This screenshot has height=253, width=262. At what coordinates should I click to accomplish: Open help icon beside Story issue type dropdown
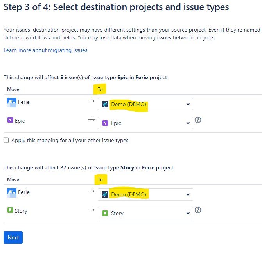[198, 210]
